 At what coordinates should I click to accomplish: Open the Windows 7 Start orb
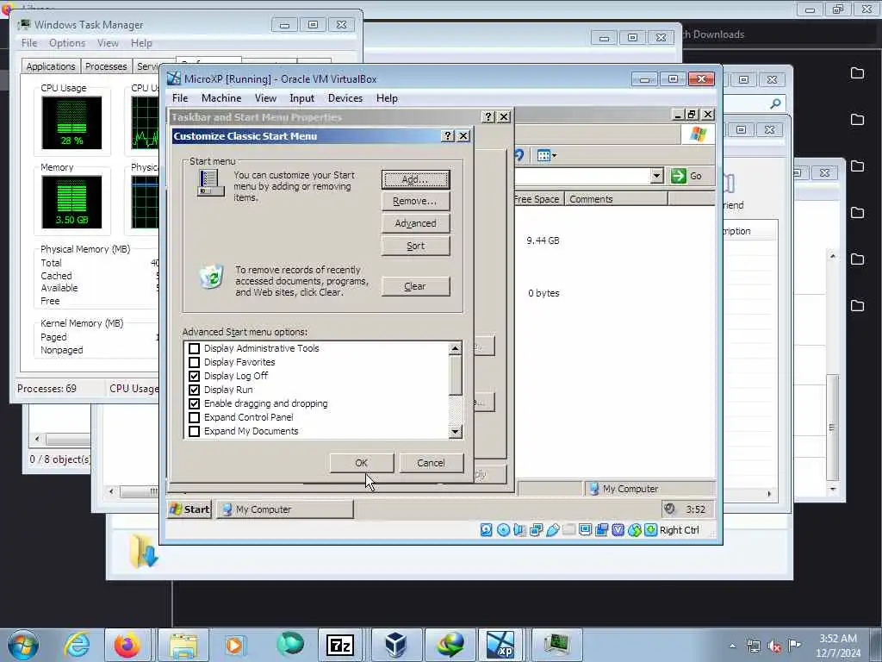point(23,645)
